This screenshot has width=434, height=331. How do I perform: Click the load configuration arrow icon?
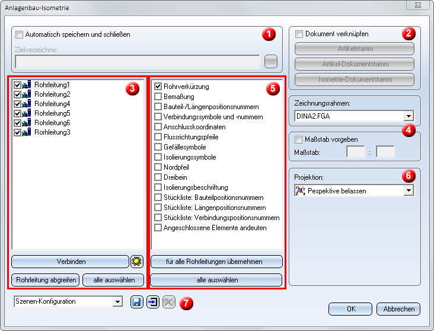153,302
